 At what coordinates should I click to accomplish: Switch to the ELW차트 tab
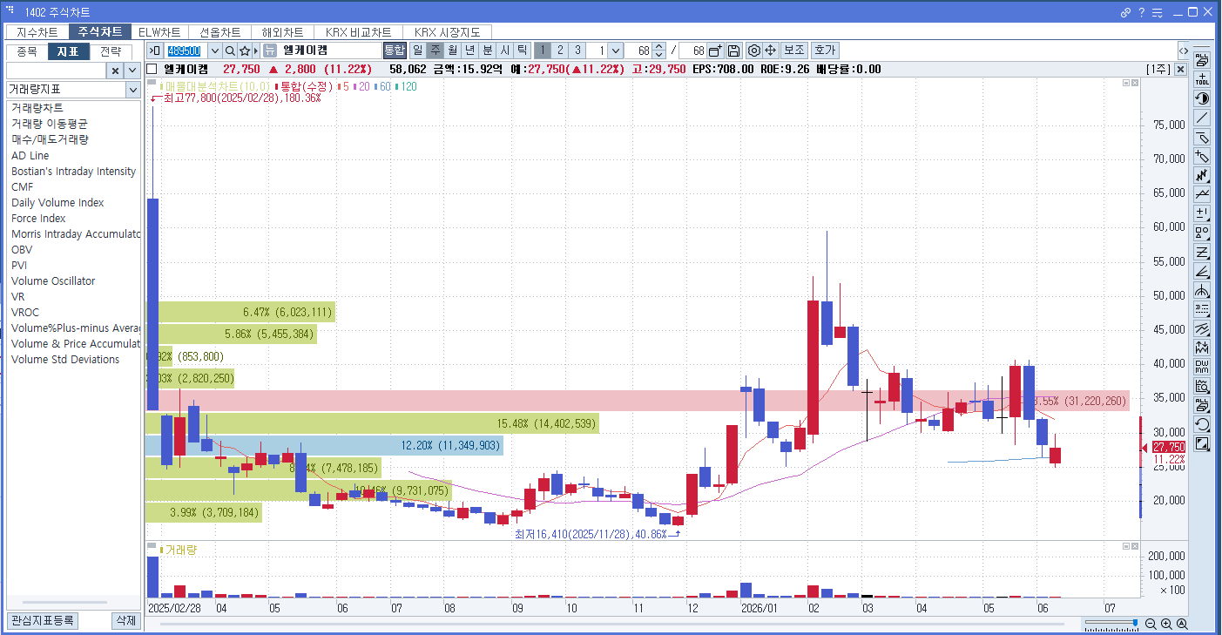[159, 32]
